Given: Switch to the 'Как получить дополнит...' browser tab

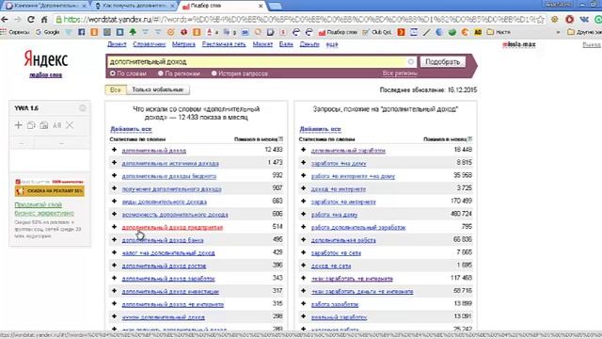Looking at the screenshot, I should (135, 6).
